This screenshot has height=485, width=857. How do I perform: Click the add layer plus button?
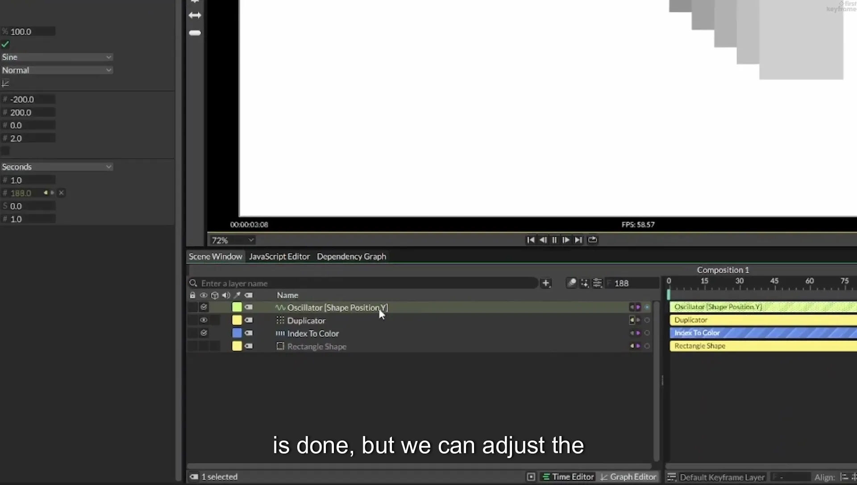coord(545,283)
